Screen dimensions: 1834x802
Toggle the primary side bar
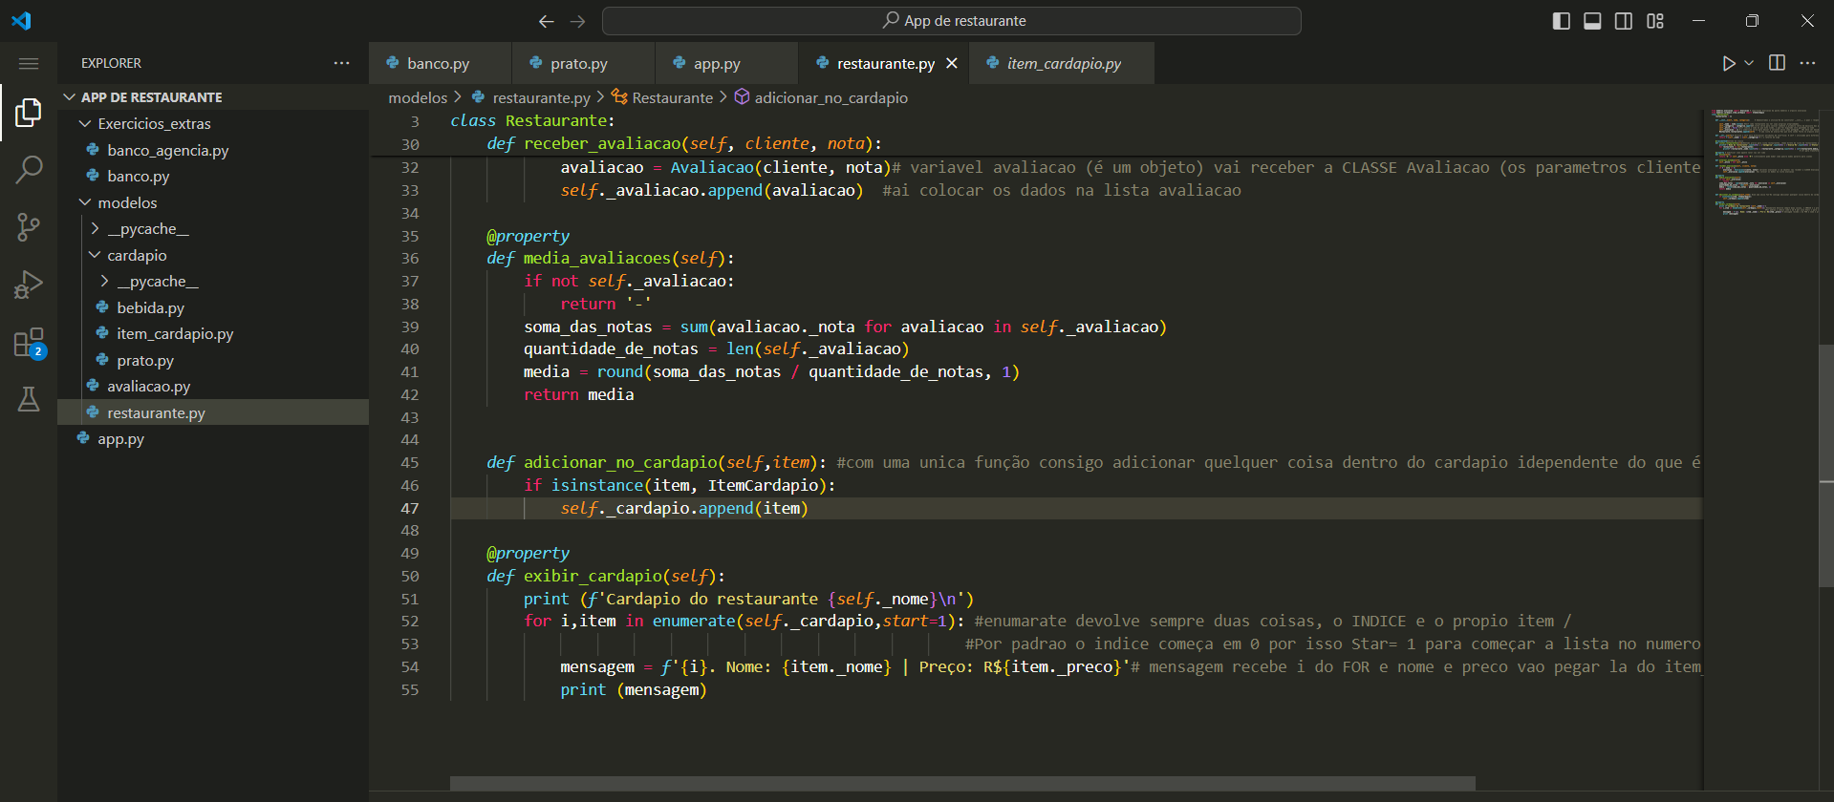tap(1562, 21)
